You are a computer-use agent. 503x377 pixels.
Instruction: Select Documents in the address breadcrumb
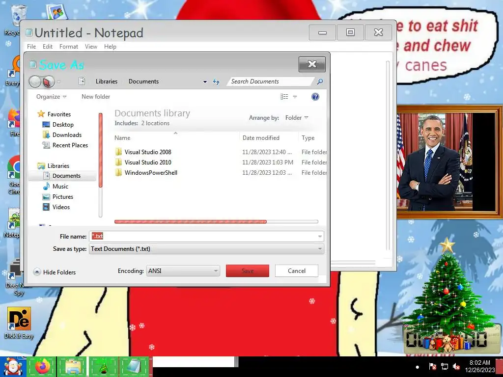(x=144, y=81)
